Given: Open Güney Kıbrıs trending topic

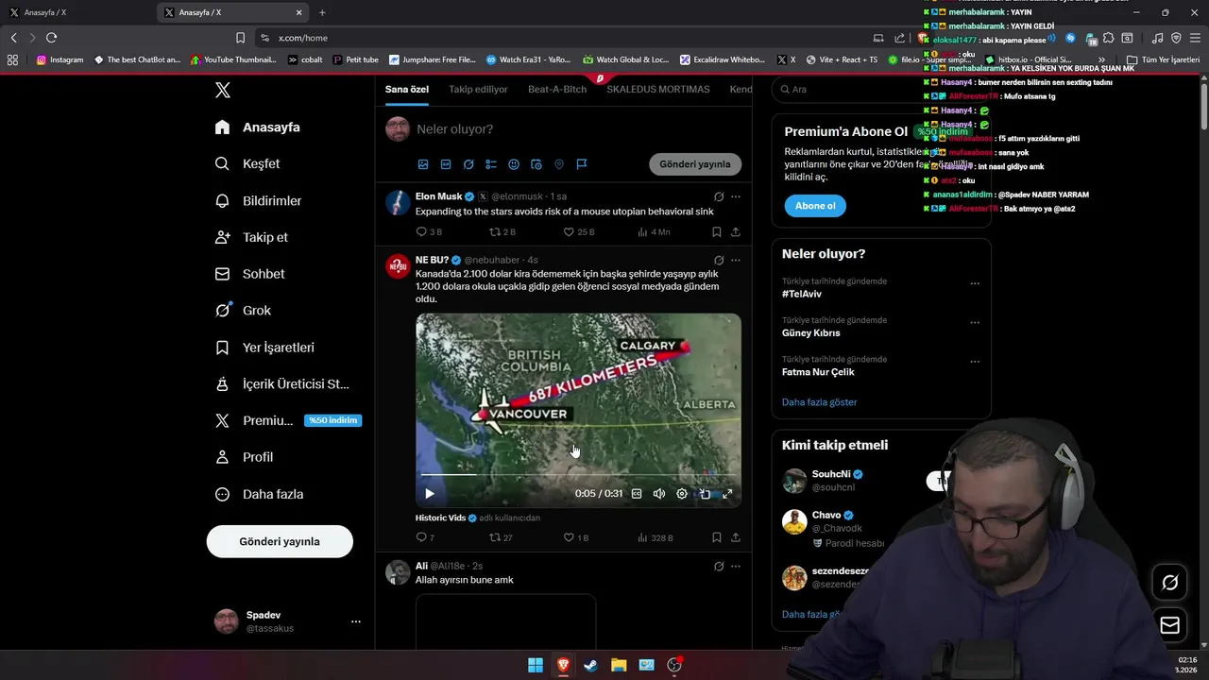Looking at the screenshot, I should click(810, 332).
